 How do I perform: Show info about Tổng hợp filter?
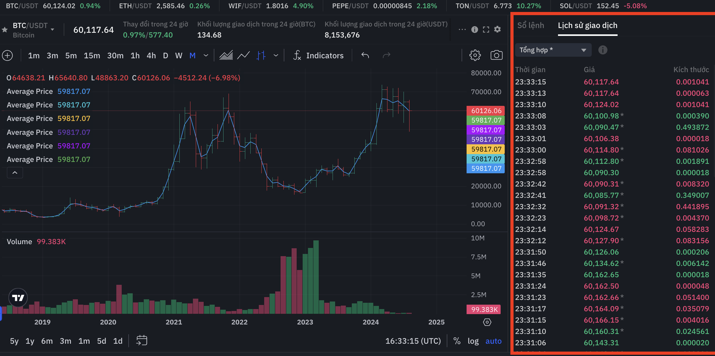(x=603, y=50)
